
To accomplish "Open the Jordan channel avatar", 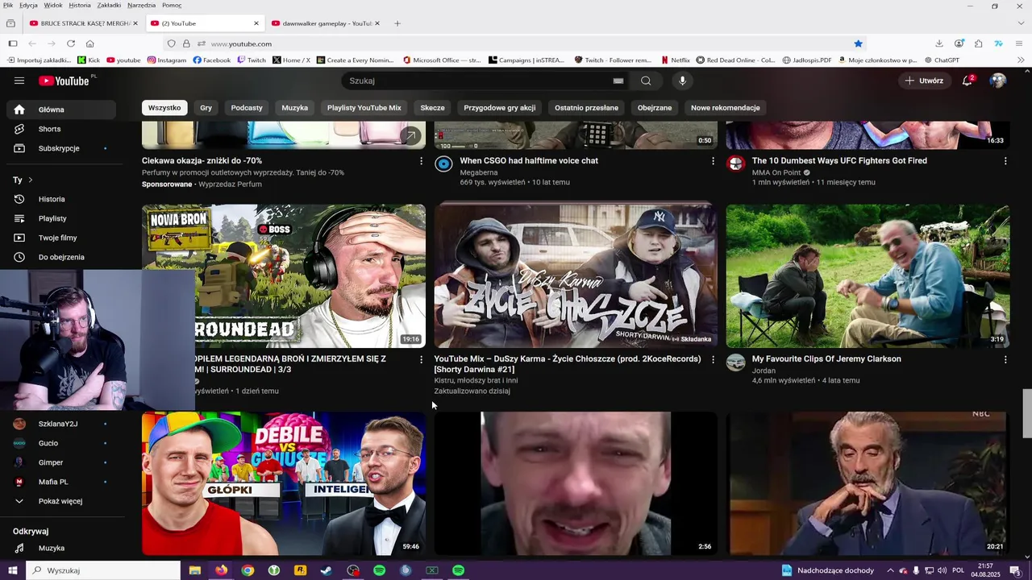I will [x=735, y=362].
